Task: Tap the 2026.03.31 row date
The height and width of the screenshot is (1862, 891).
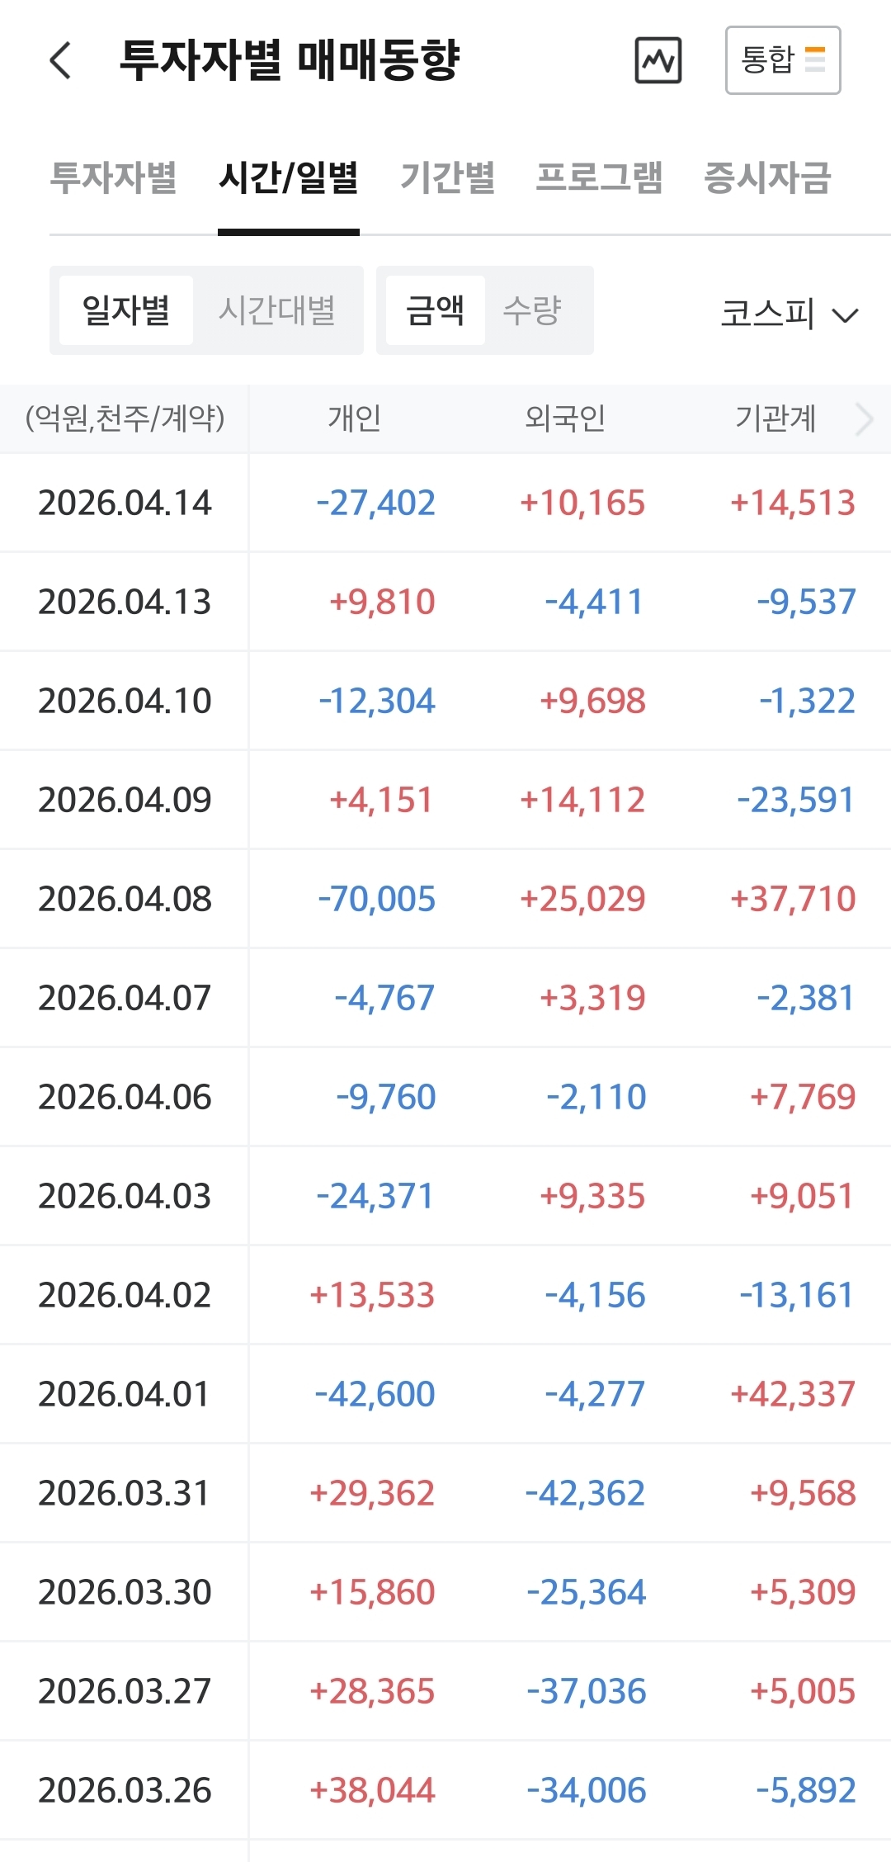Action: pyautogui.click(x=125, y=1493)
